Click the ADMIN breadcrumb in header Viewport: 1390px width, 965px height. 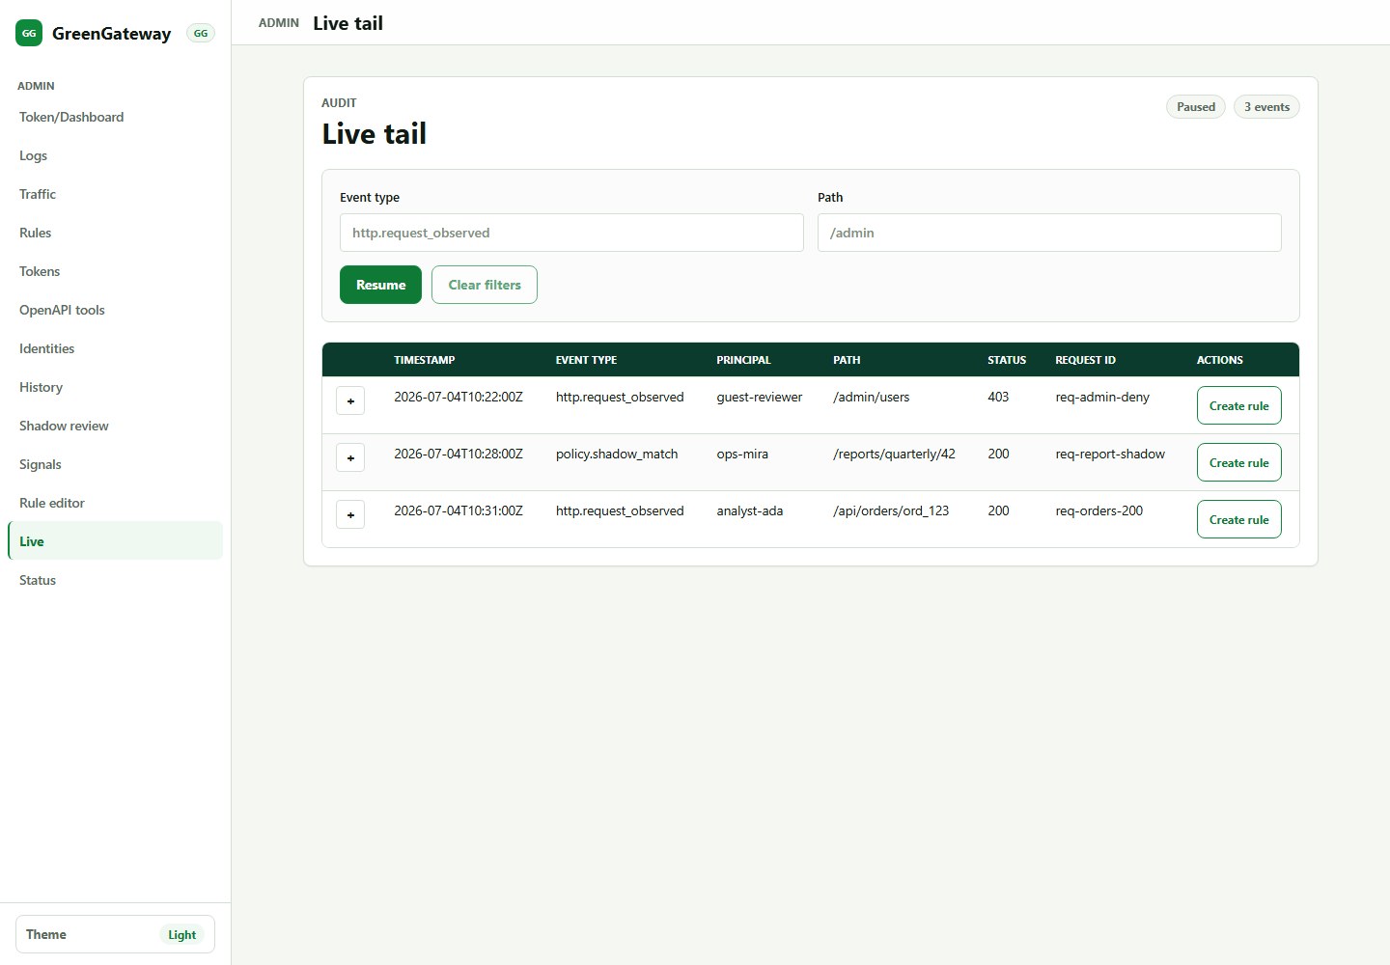click(279, 23)
